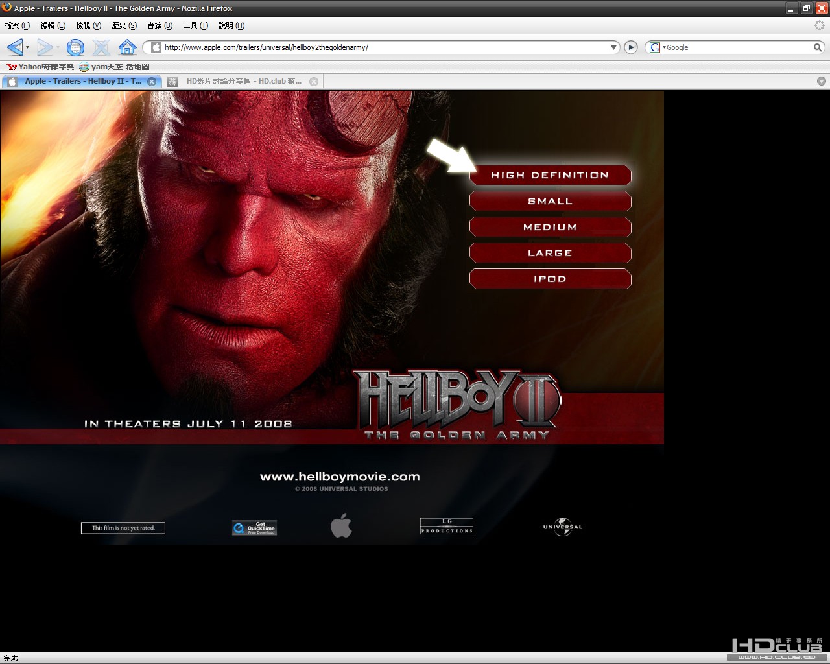The image size is (830, 664).
Task: Click the Get QuickTime download badge
Action: 254,528
